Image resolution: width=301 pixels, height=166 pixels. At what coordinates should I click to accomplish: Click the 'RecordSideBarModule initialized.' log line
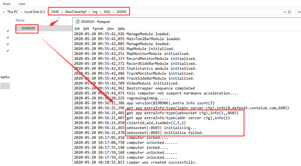(135, 64)
